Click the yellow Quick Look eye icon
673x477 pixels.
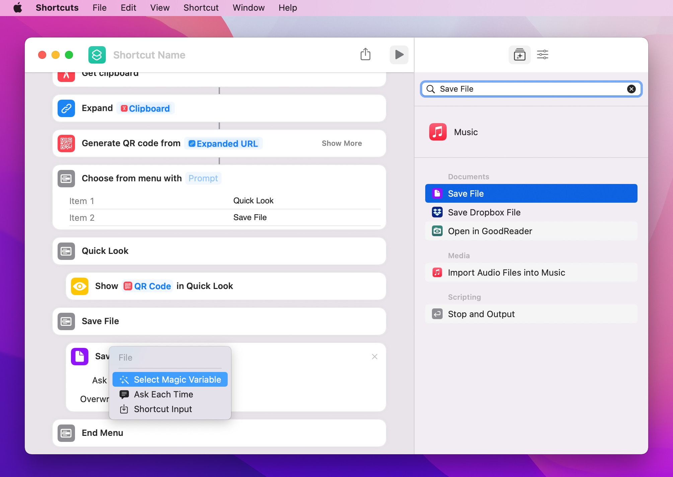[x=80, y=286]
